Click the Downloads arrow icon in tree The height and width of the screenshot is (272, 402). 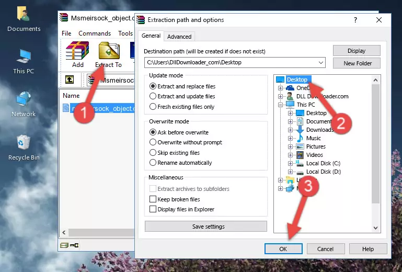pos(300,130)
